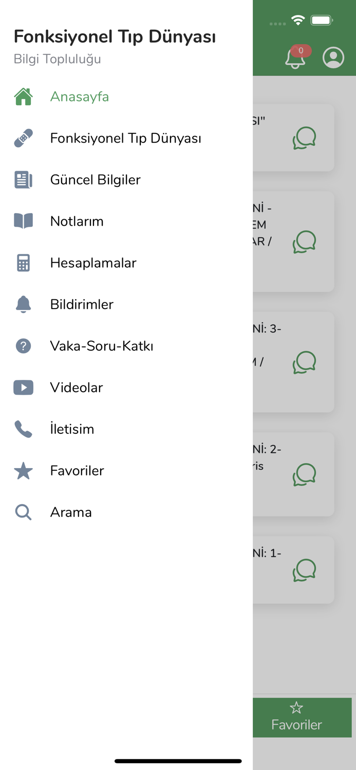Tap the video play icon for Videolar
Viewport: 356px width, 770px height.
pyautogui.click(x=23, y=387)
